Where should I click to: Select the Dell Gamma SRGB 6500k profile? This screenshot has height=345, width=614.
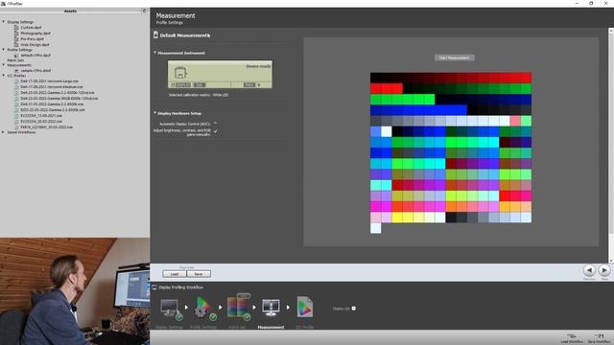coord(59,99)
